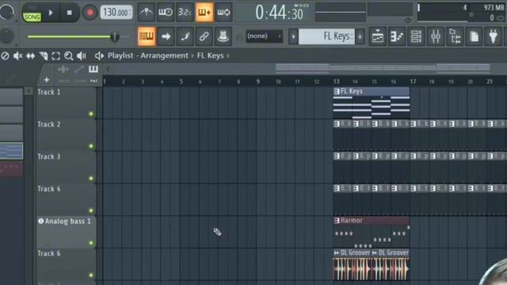Image resolution: width=507 pixels, height=285 pixels.
Task: Enable wait for input icon
Action: coord(166,13)
